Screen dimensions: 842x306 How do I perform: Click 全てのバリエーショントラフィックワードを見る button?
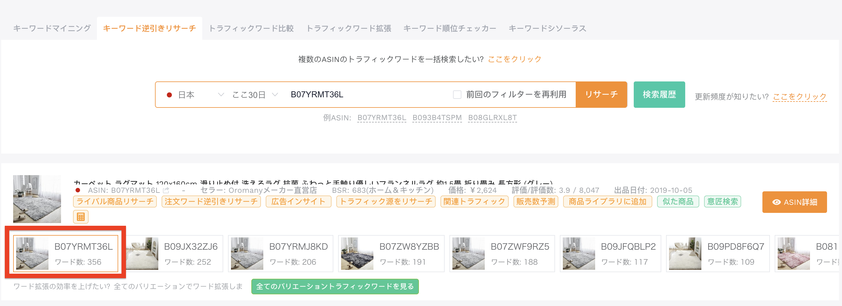[335, 286]
